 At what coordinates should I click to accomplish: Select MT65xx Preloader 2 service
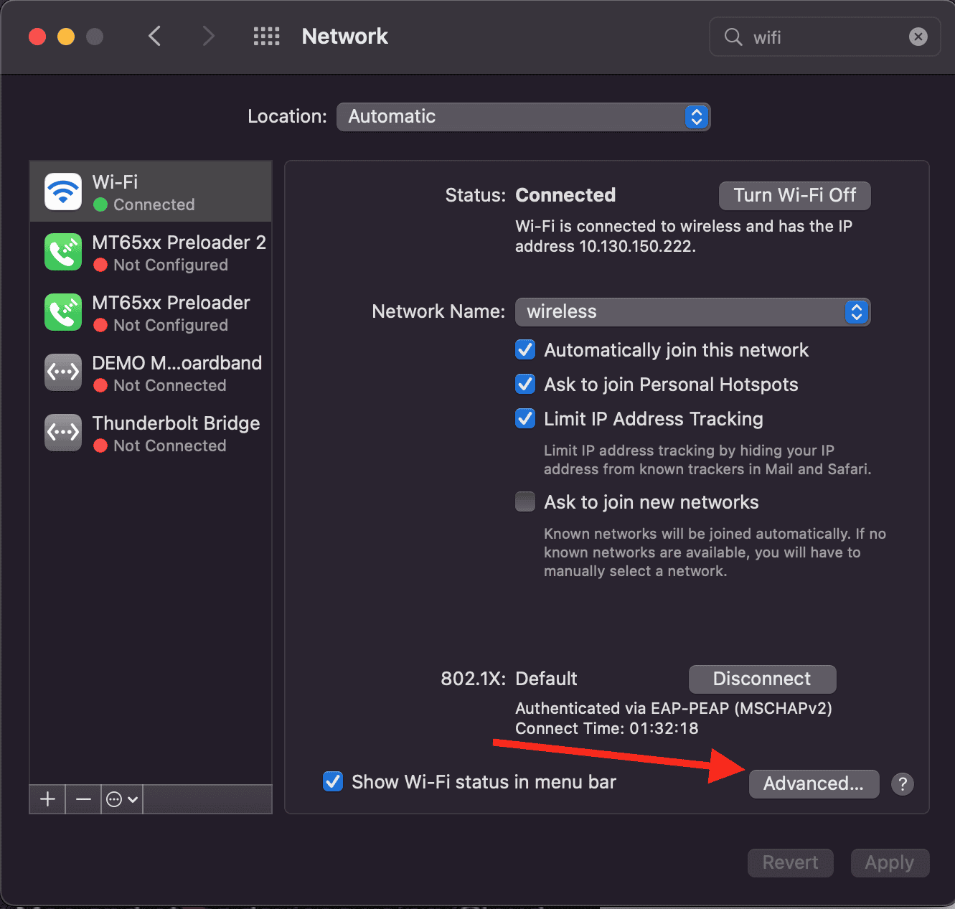(x=151, y=253)
